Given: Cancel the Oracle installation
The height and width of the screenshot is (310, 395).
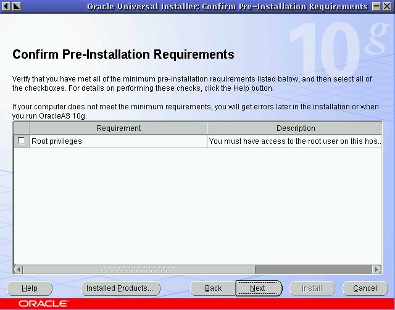Looking at the screenshot, I should (365, 288).
